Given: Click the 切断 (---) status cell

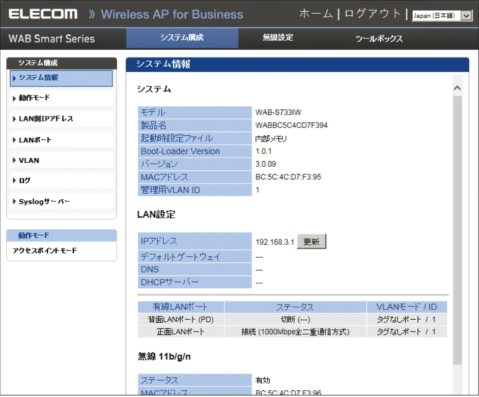Looking at the screenshot, I should click(295, 320).
